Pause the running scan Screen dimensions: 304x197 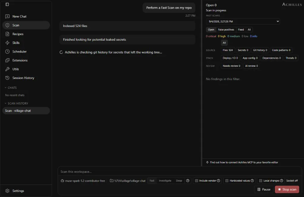coord(264,190)
